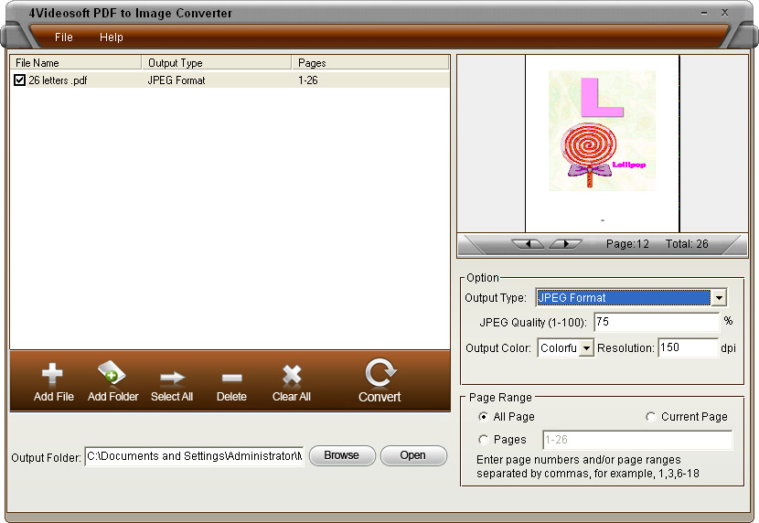The image size is (759, 523).
Task: Open the Output Color dropdown
Action: 586,348
